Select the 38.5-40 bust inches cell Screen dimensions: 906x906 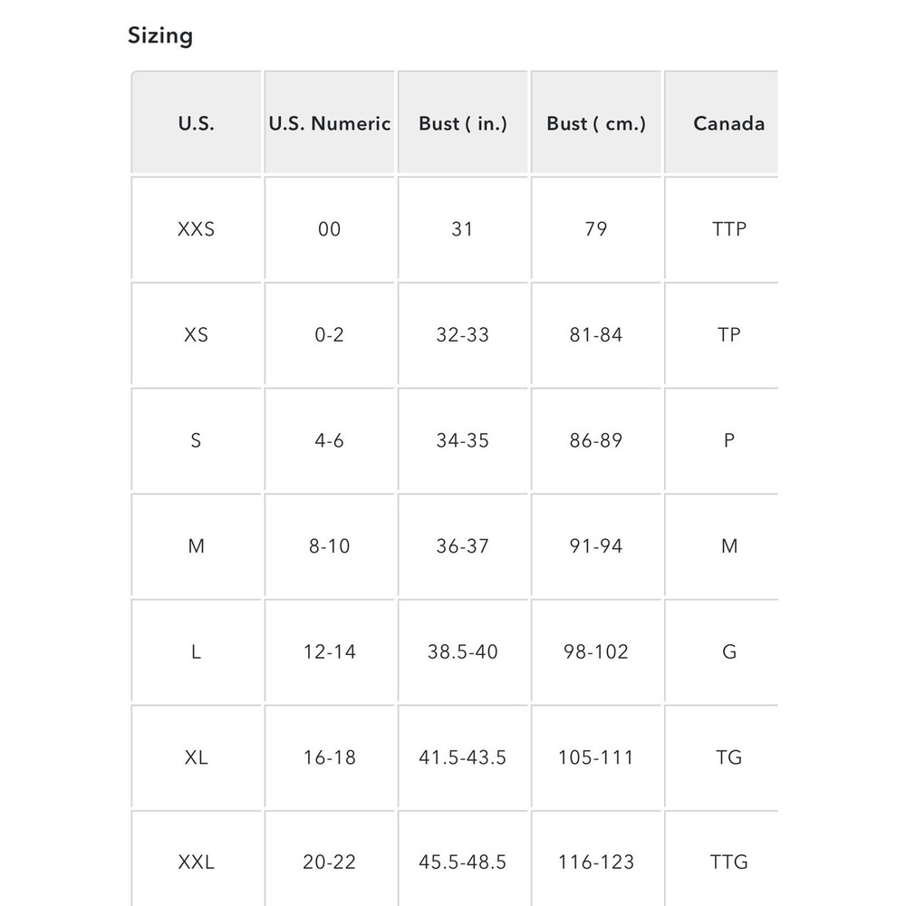tap(463, 651)
